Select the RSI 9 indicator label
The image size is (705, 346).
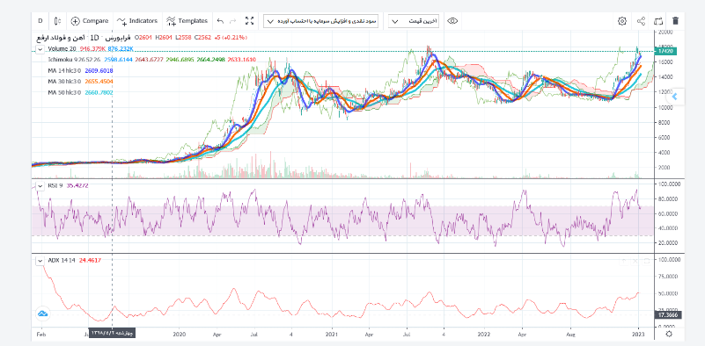click(55, 185)
